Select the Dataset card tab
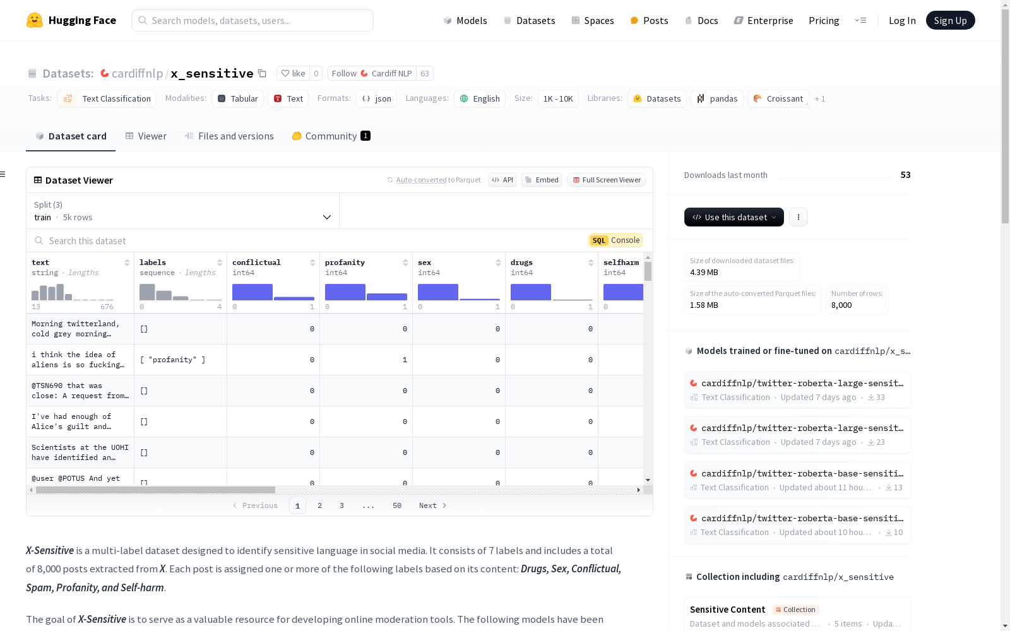 [x=71, y=136]
